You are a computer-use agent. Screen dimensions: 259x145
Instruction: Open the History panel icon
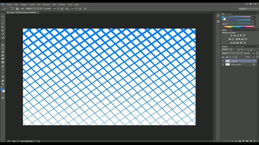[218, 16]
